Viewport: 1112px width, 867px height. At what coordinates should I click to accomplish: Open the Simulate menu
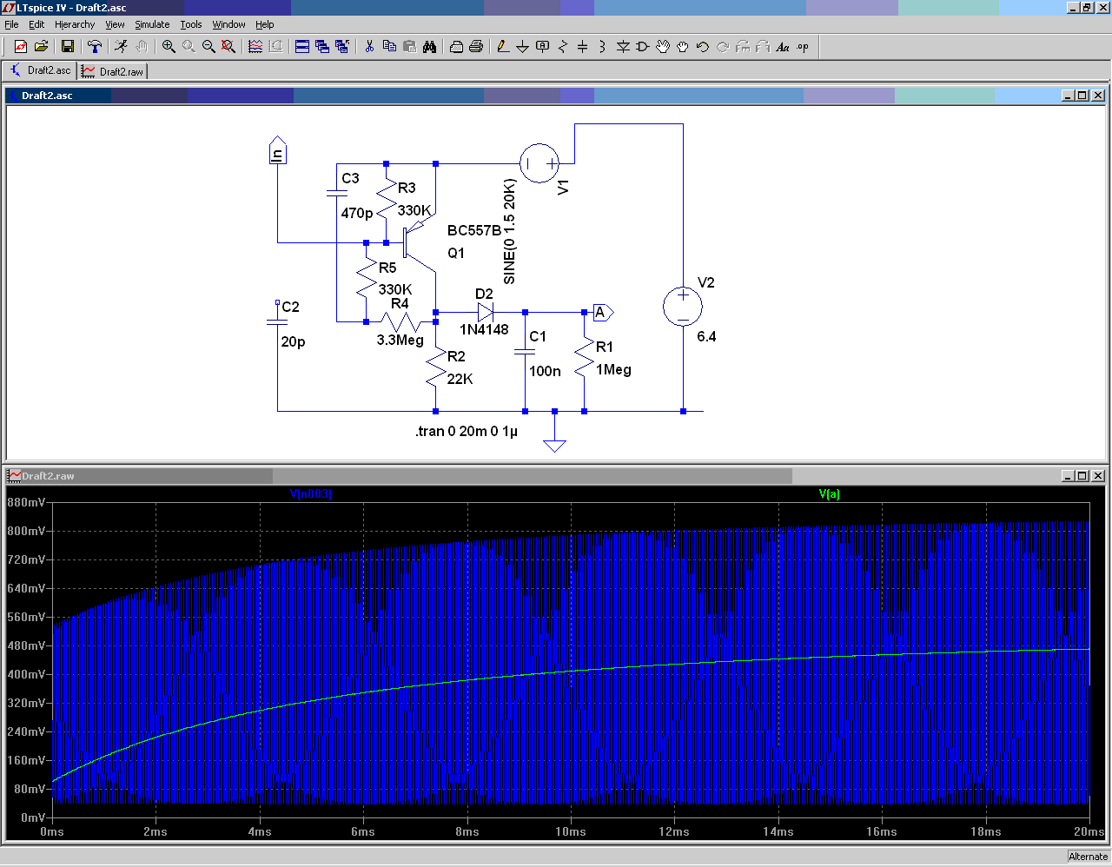(x=152, y=24)
